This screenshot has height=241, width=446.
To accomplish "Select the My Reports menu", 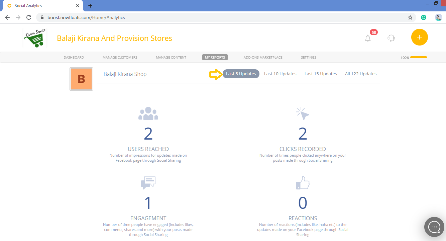I will click(215, 58).
